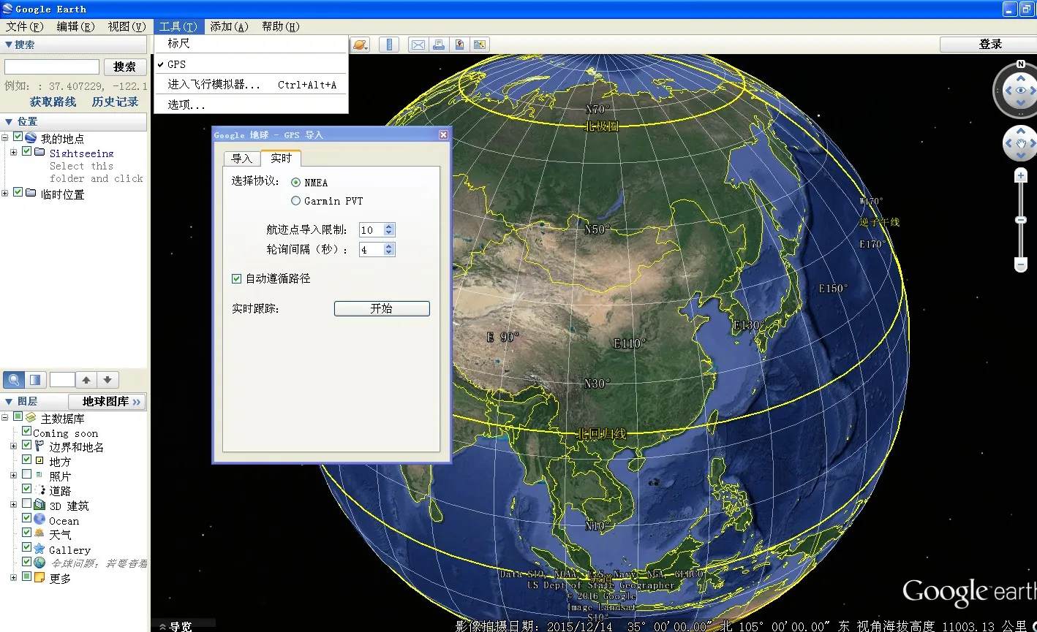Click the zoom in plus button

[1021, 176]
